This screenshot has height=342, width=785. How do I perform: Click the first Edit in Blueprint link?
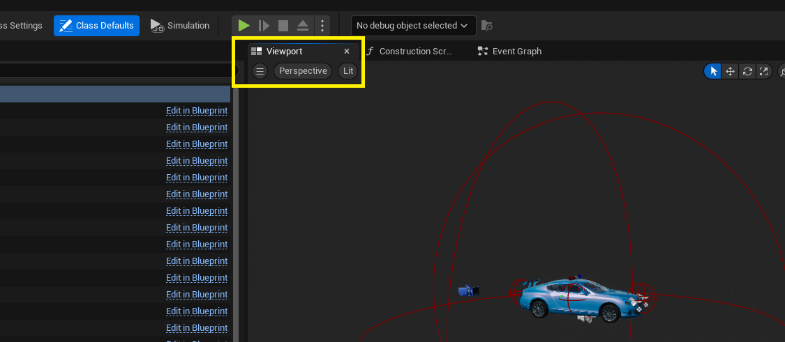point(197,111)
